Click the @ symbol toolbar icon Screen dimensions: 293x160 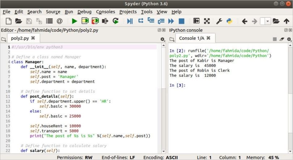(59, 21)
